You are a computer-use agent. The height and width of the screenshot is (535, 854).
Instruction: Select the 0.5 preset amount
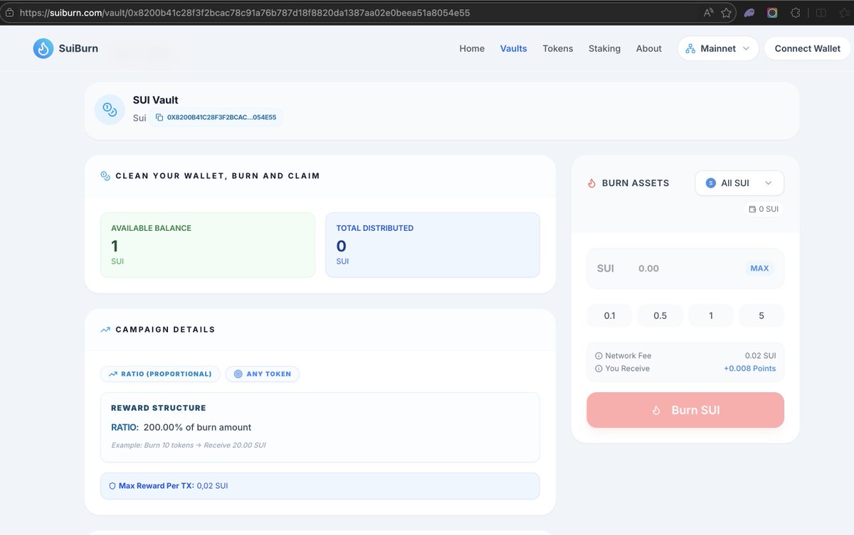(x=660, y=315)
